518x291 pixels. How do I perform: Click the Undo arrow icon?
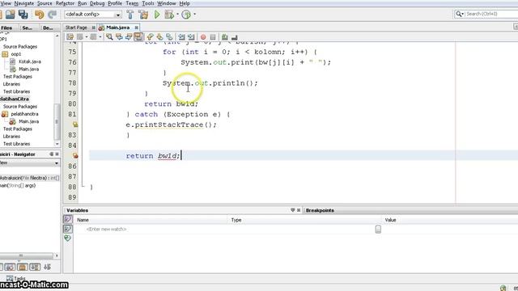click(40, 15)
